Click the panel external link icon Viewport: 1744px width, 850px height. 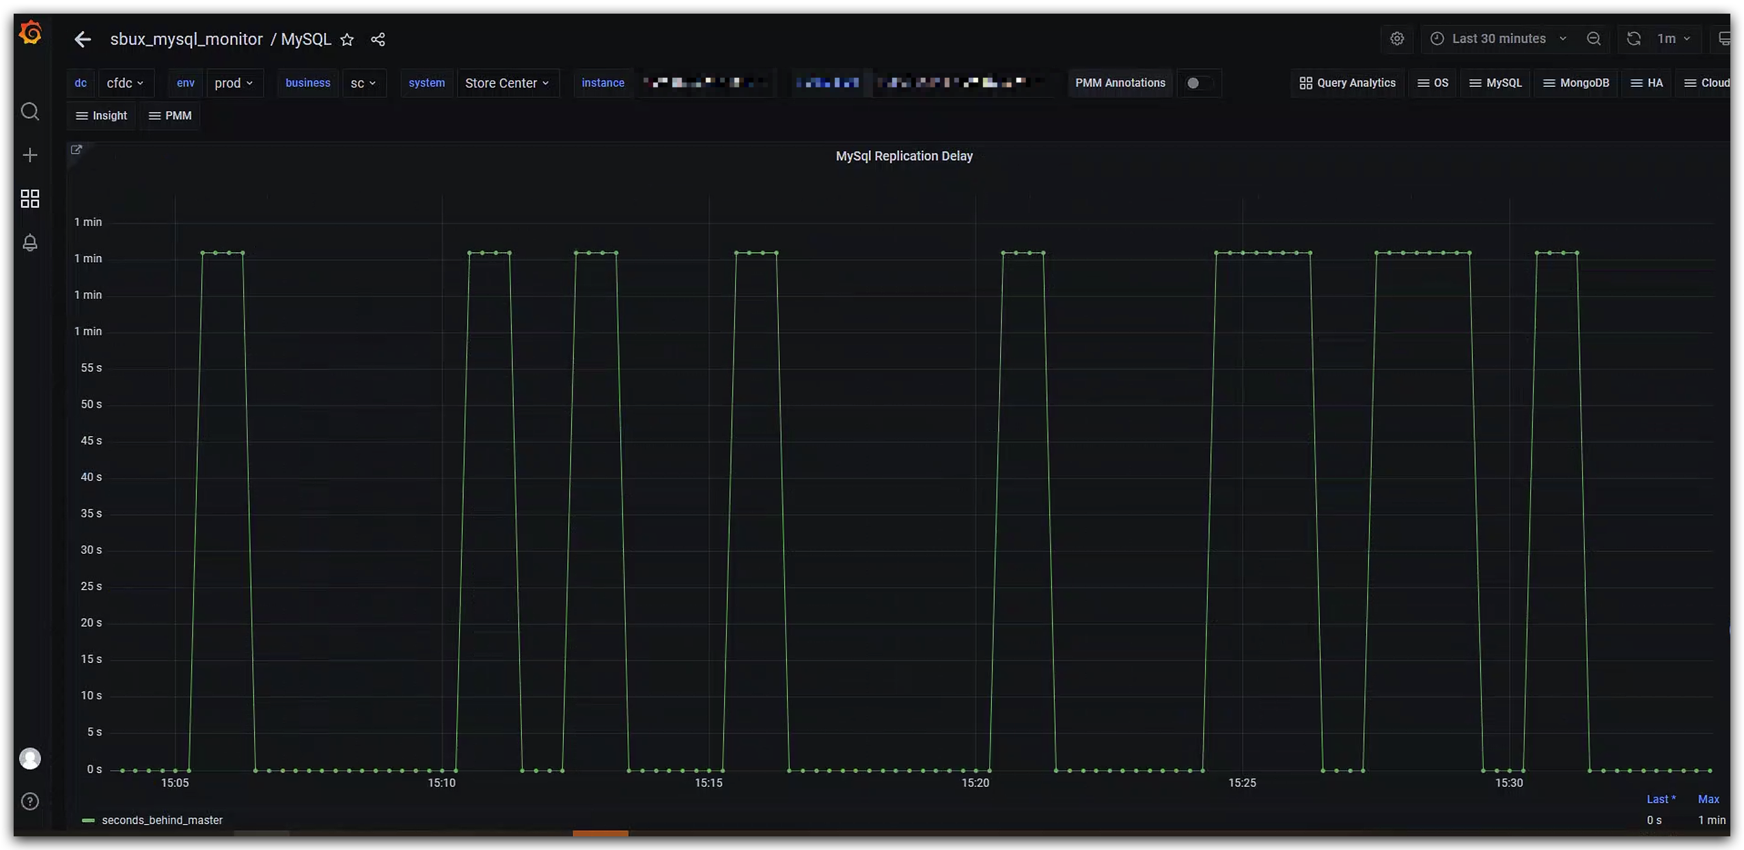click(x=77, y=150)
